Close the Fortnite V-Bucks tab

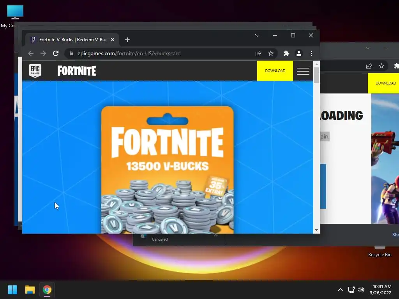[113, 40]
